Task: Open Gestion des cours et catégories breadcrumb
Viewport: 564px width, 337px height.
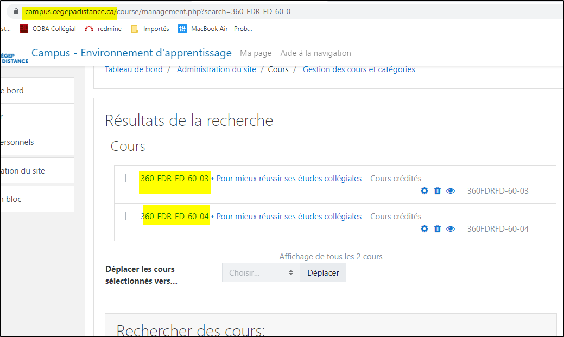Action: [359, 69]
